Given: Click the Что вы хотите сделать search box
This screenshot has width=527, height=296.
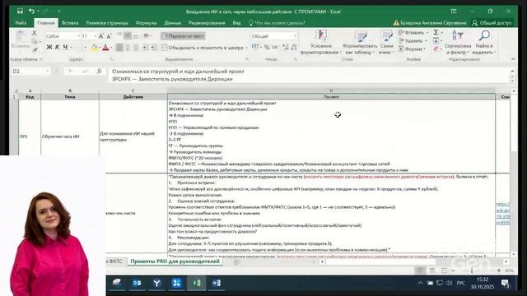Looking at the screenshot, I should click(x=277, y=23).
